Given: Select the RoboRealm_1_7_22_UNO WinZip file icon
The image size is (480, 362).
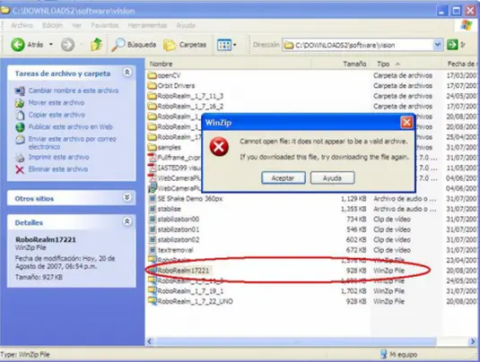Looking at the screenshot, I should (153, 301).
